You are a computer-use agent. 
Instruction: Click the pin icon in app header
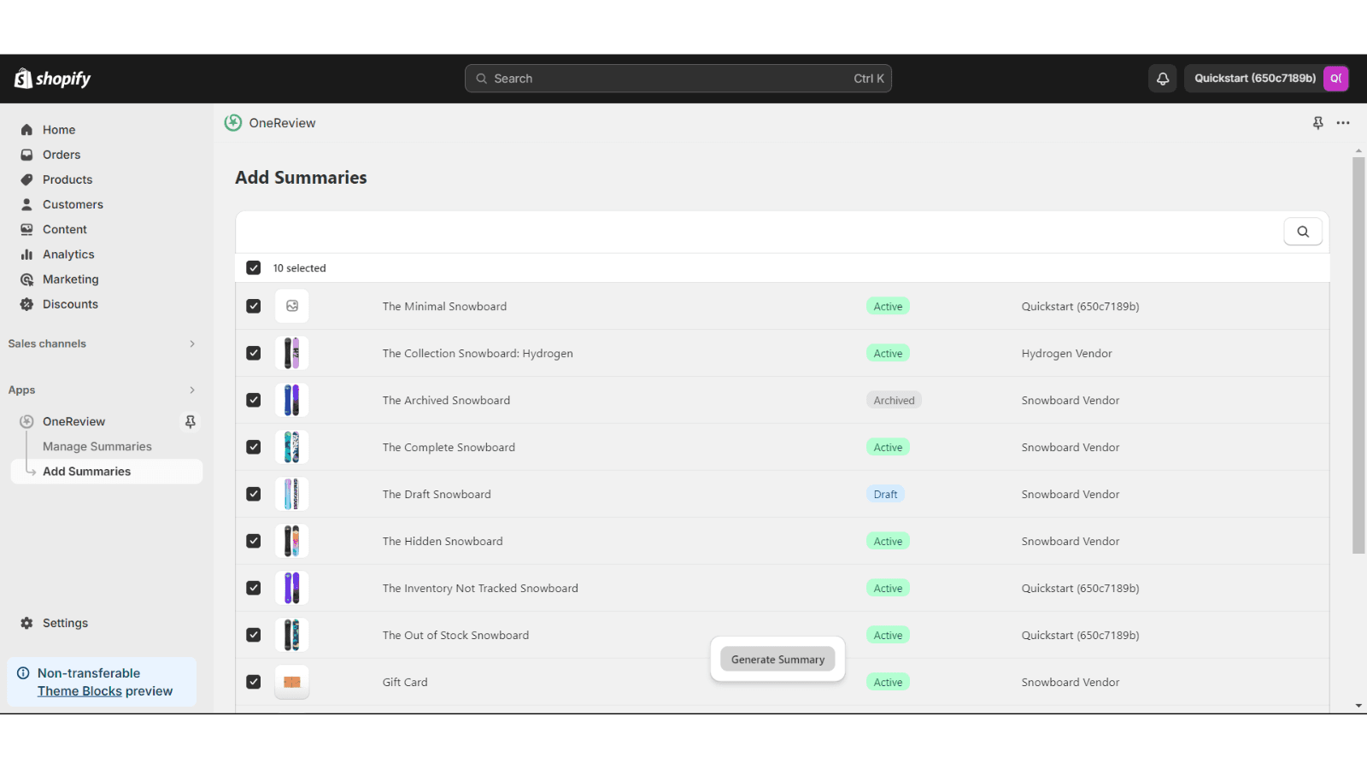point(1317,123)
